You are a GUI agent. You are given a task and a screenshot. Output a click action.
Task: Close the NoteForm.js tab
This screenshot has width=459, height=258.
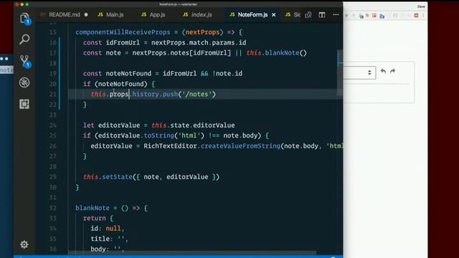[x=274, y=14]
